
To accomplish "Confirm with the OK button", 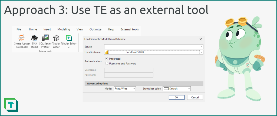I will [x=177, y=97].
